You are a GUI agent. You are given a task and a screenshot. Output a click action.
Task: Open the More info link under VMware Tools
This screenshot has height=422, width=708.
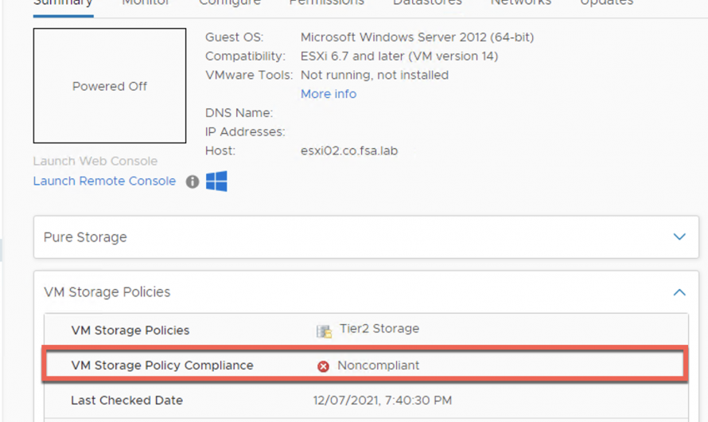[328, 94]
